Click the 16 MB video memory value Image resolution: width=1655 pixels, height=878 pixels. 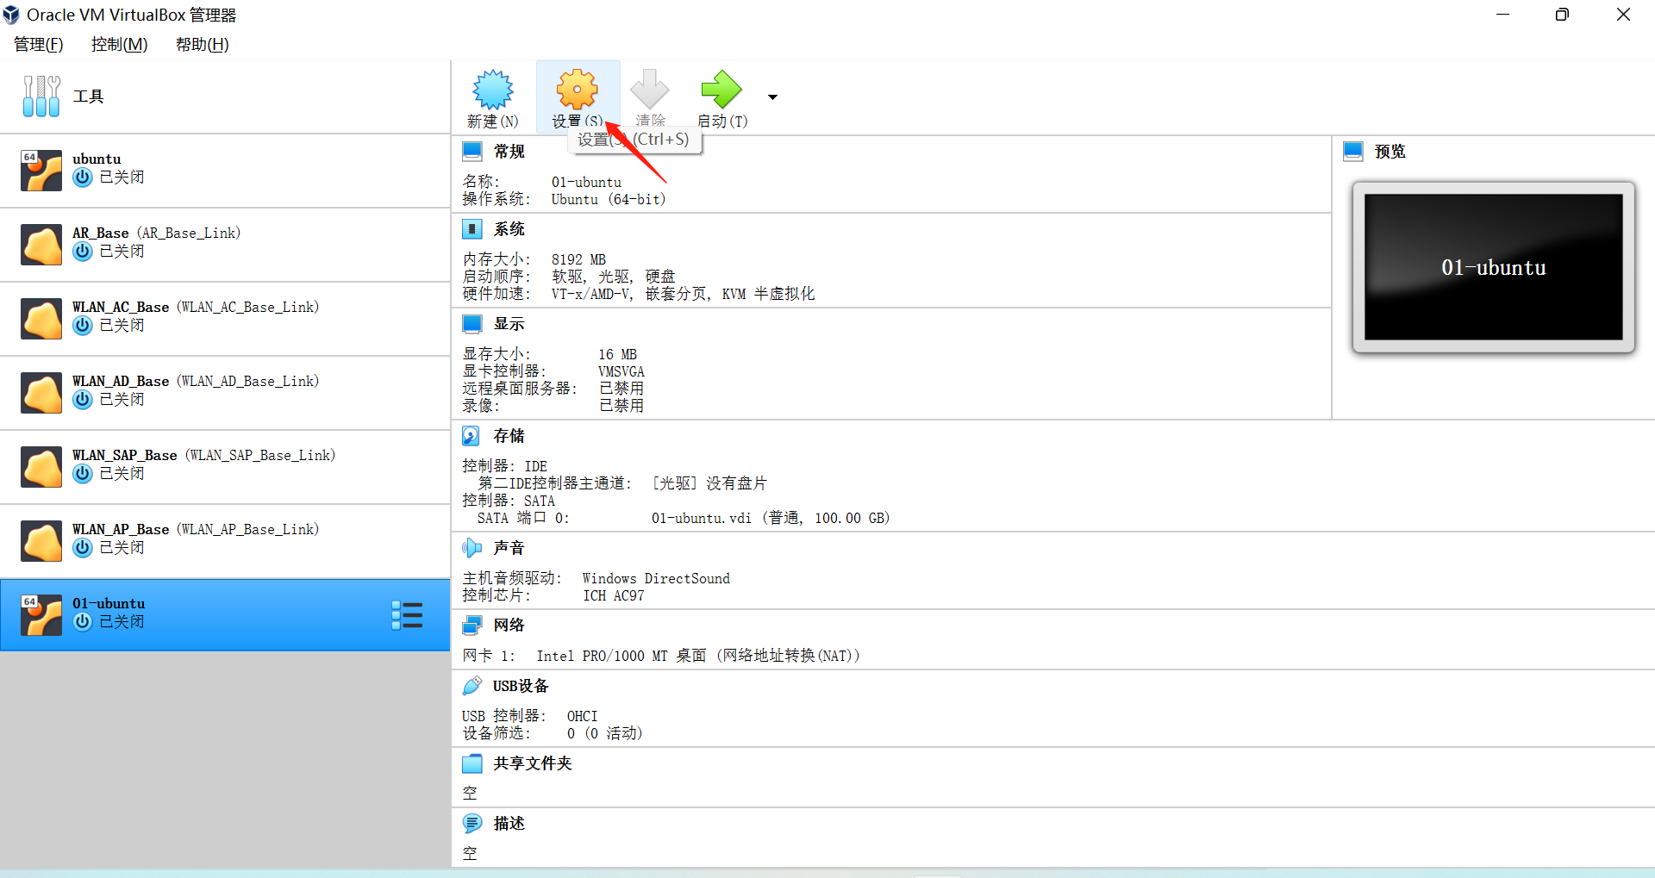pyautogui.click(x=617, y=354)
